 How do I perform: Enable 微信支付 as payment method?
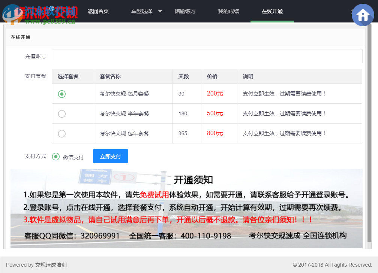(x=55, y=157)
